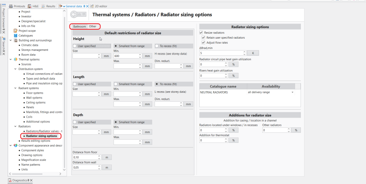Click the Catalogues icon

(x=15, y=35)
